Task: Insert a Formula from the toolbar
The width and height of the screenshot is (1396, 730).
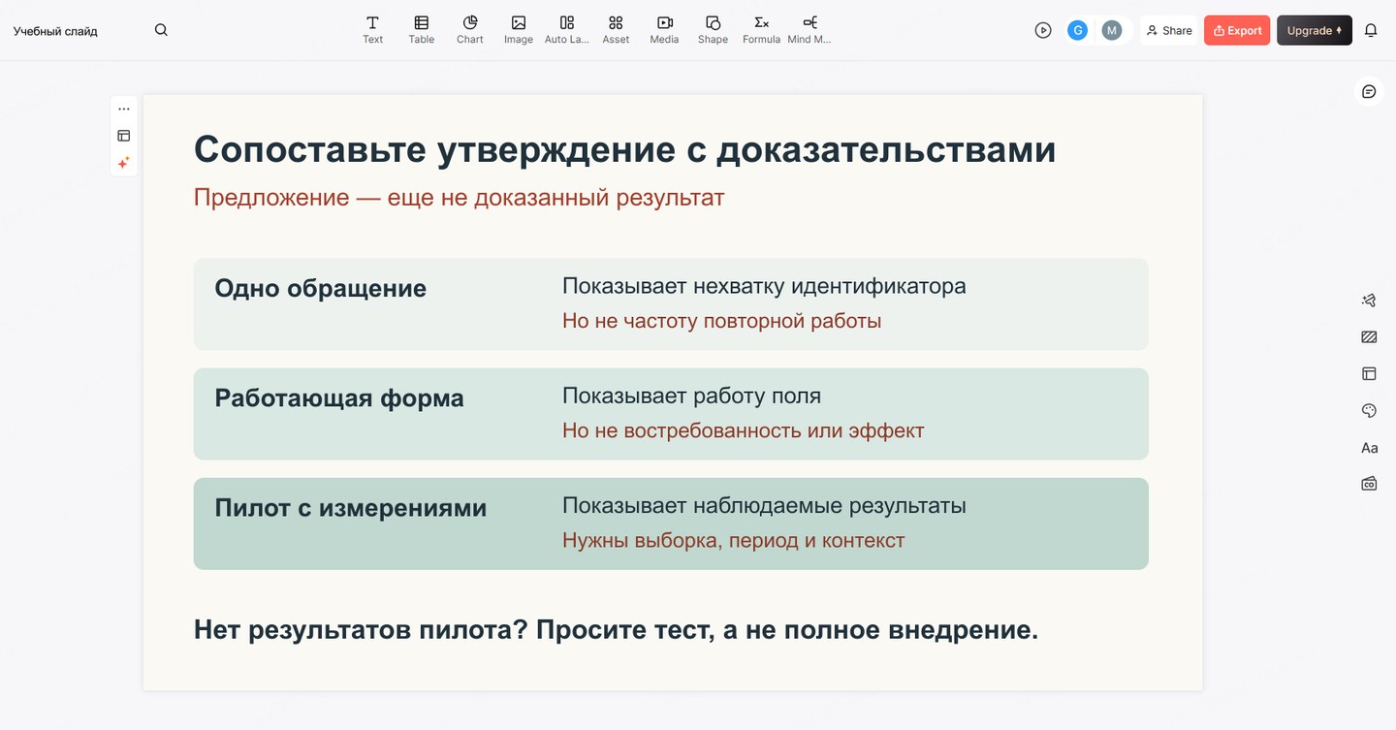Action: click(761, 30)
